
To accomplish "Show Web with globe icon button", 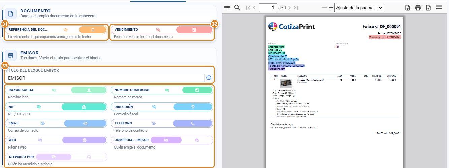I will (x=85, y=140).
